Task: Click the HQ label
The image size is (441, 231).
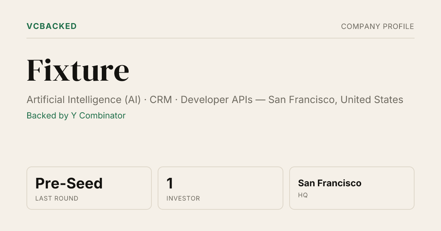Action: [x=303, y=195]
